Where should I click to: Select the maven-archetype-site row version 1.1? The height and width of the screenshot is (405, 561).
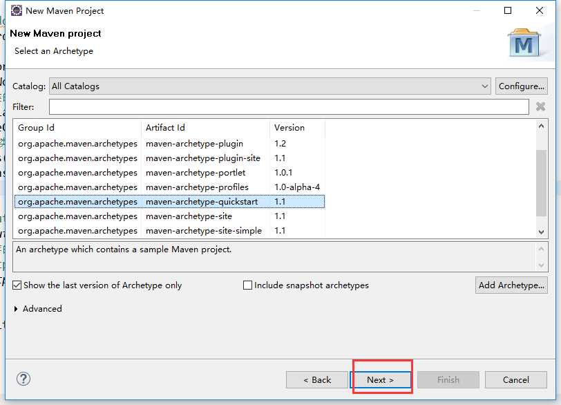(x=169, y=216)
